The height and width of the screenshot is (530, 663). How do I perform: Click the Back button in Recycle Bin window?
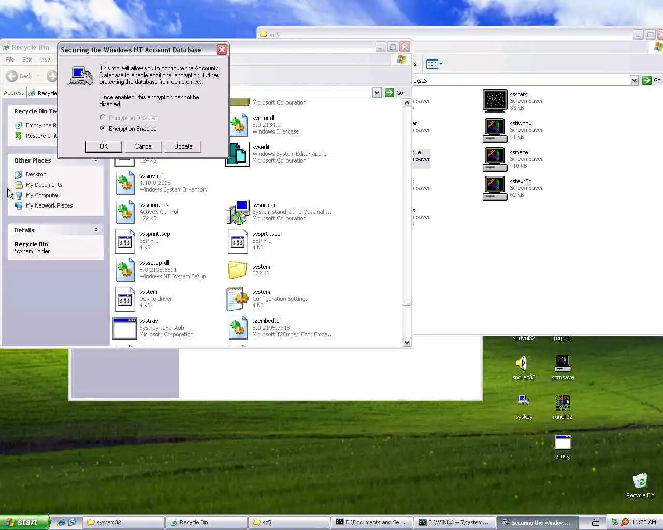pyautogui.click(x=19, y=76)
